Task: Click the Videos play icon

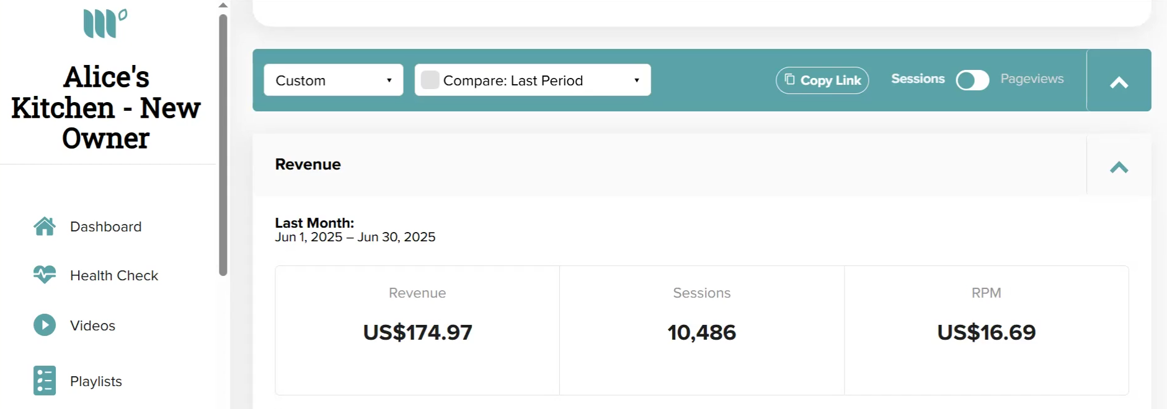Action: 45,325
